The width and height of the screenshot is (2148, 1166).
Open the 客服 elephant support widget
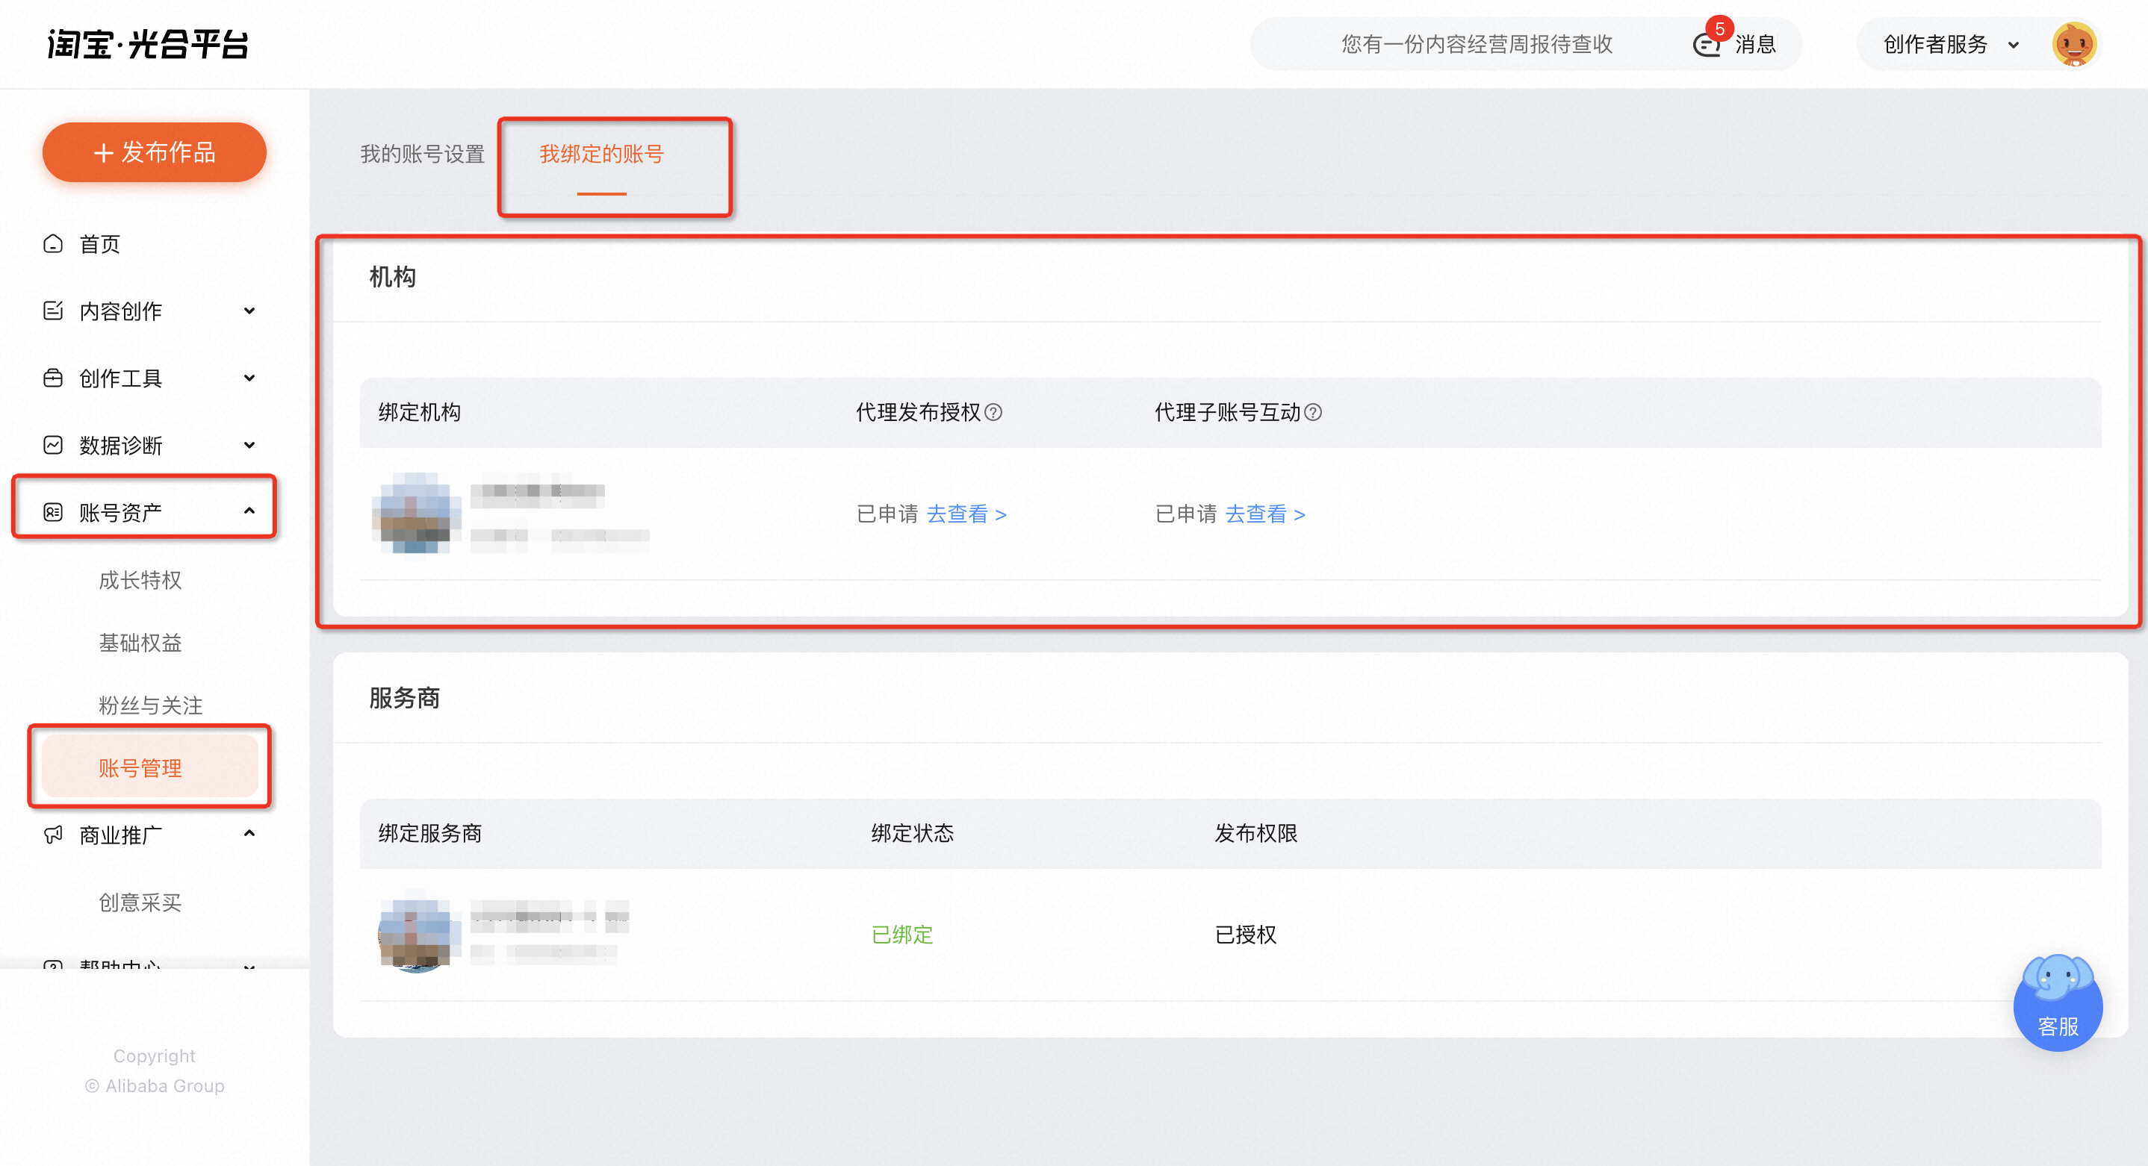[x=2057, y=1003]
